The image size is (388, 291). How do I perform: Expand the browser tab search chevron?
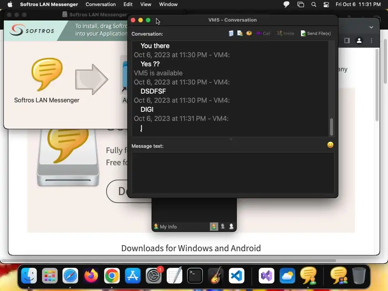(371, 27)
